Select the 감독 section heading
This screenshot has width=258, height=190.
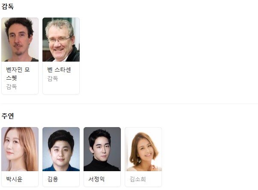(x=8, y=6)
